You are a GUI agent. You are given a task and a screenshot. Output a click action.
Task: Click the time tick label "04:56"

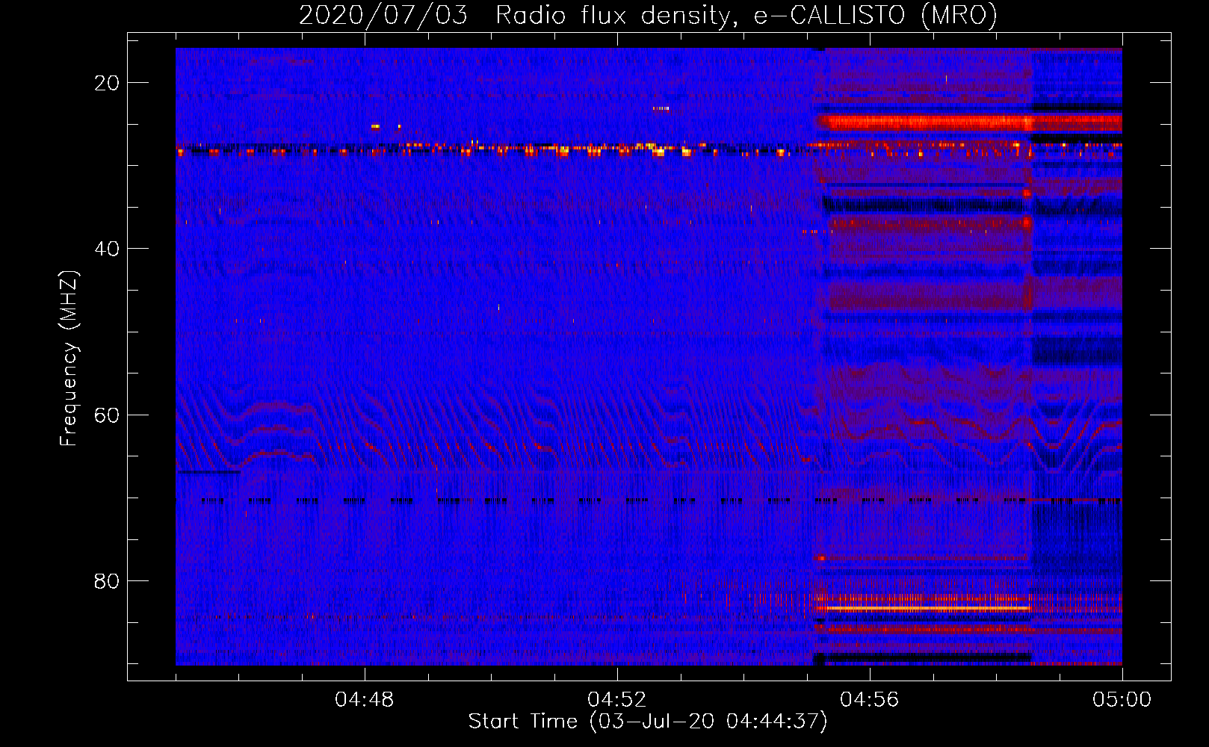tap(870, 700)
